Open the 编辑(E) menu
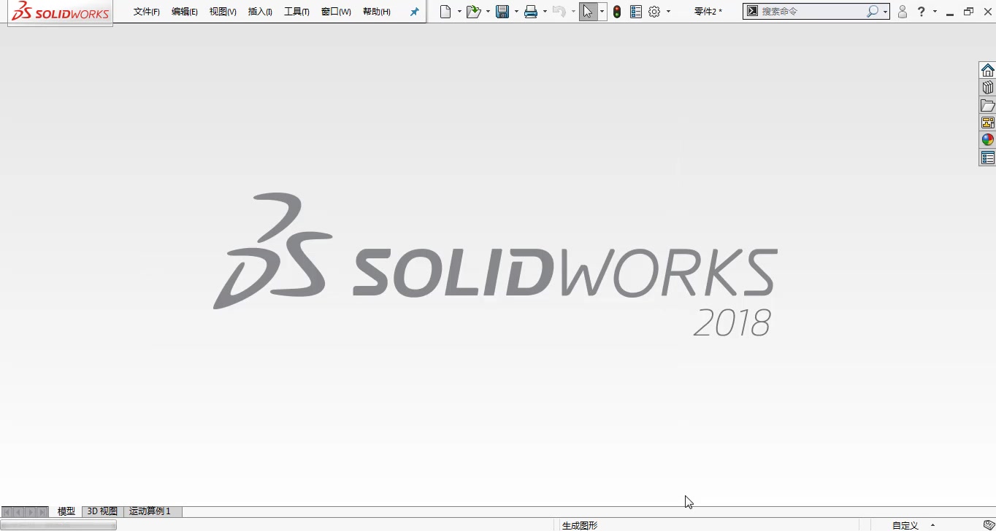This screenshot has width=996, height=531. click(x=185, y=12)
